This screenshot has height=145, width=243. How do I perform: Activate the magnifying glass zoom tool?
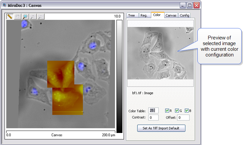25,16
